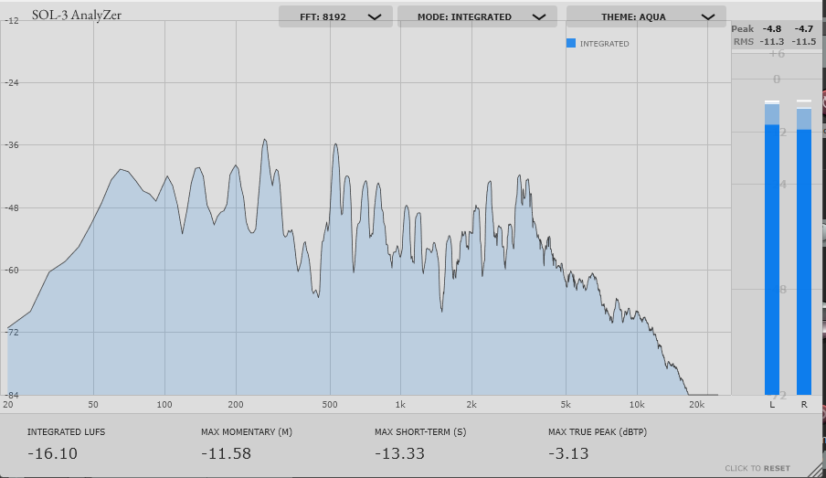Click the MAX SHORT-TERM (S) reading -13.33
The image size is (826, 478).
click(399, 453)
